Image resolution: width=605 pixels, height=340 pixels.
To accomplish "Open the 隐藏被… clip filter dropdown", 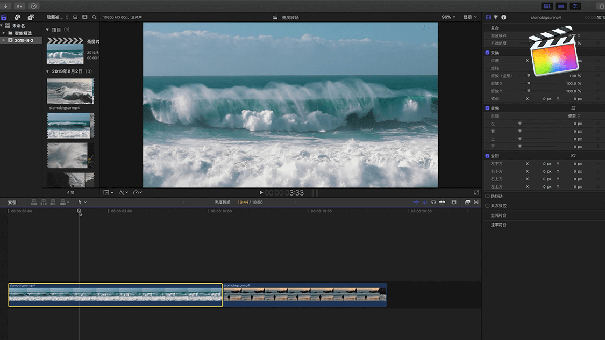I will click(58, 17).
